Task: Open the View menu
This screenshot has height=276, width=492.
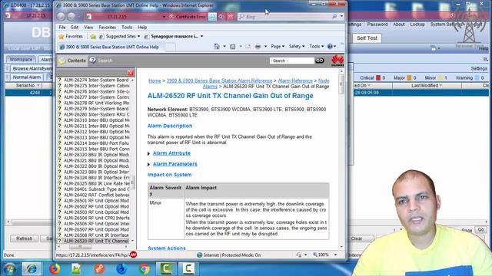Action: (x=88, y=28)
